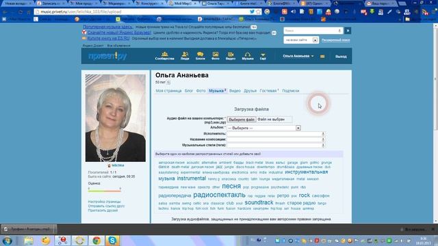Viewport: 438px width, 246px height.
Task: Open the Альбом selection dropdown
Action: pos(264,128)
